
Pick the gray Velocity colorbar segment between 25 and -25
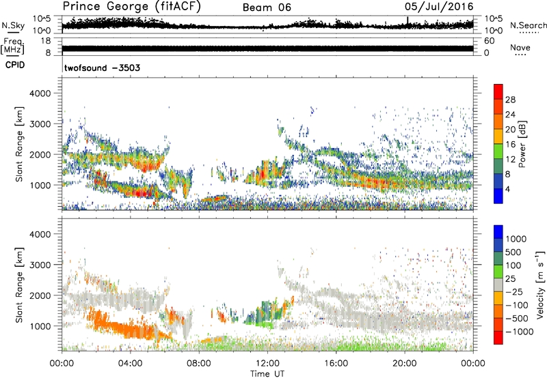click(x=498, y=285)
